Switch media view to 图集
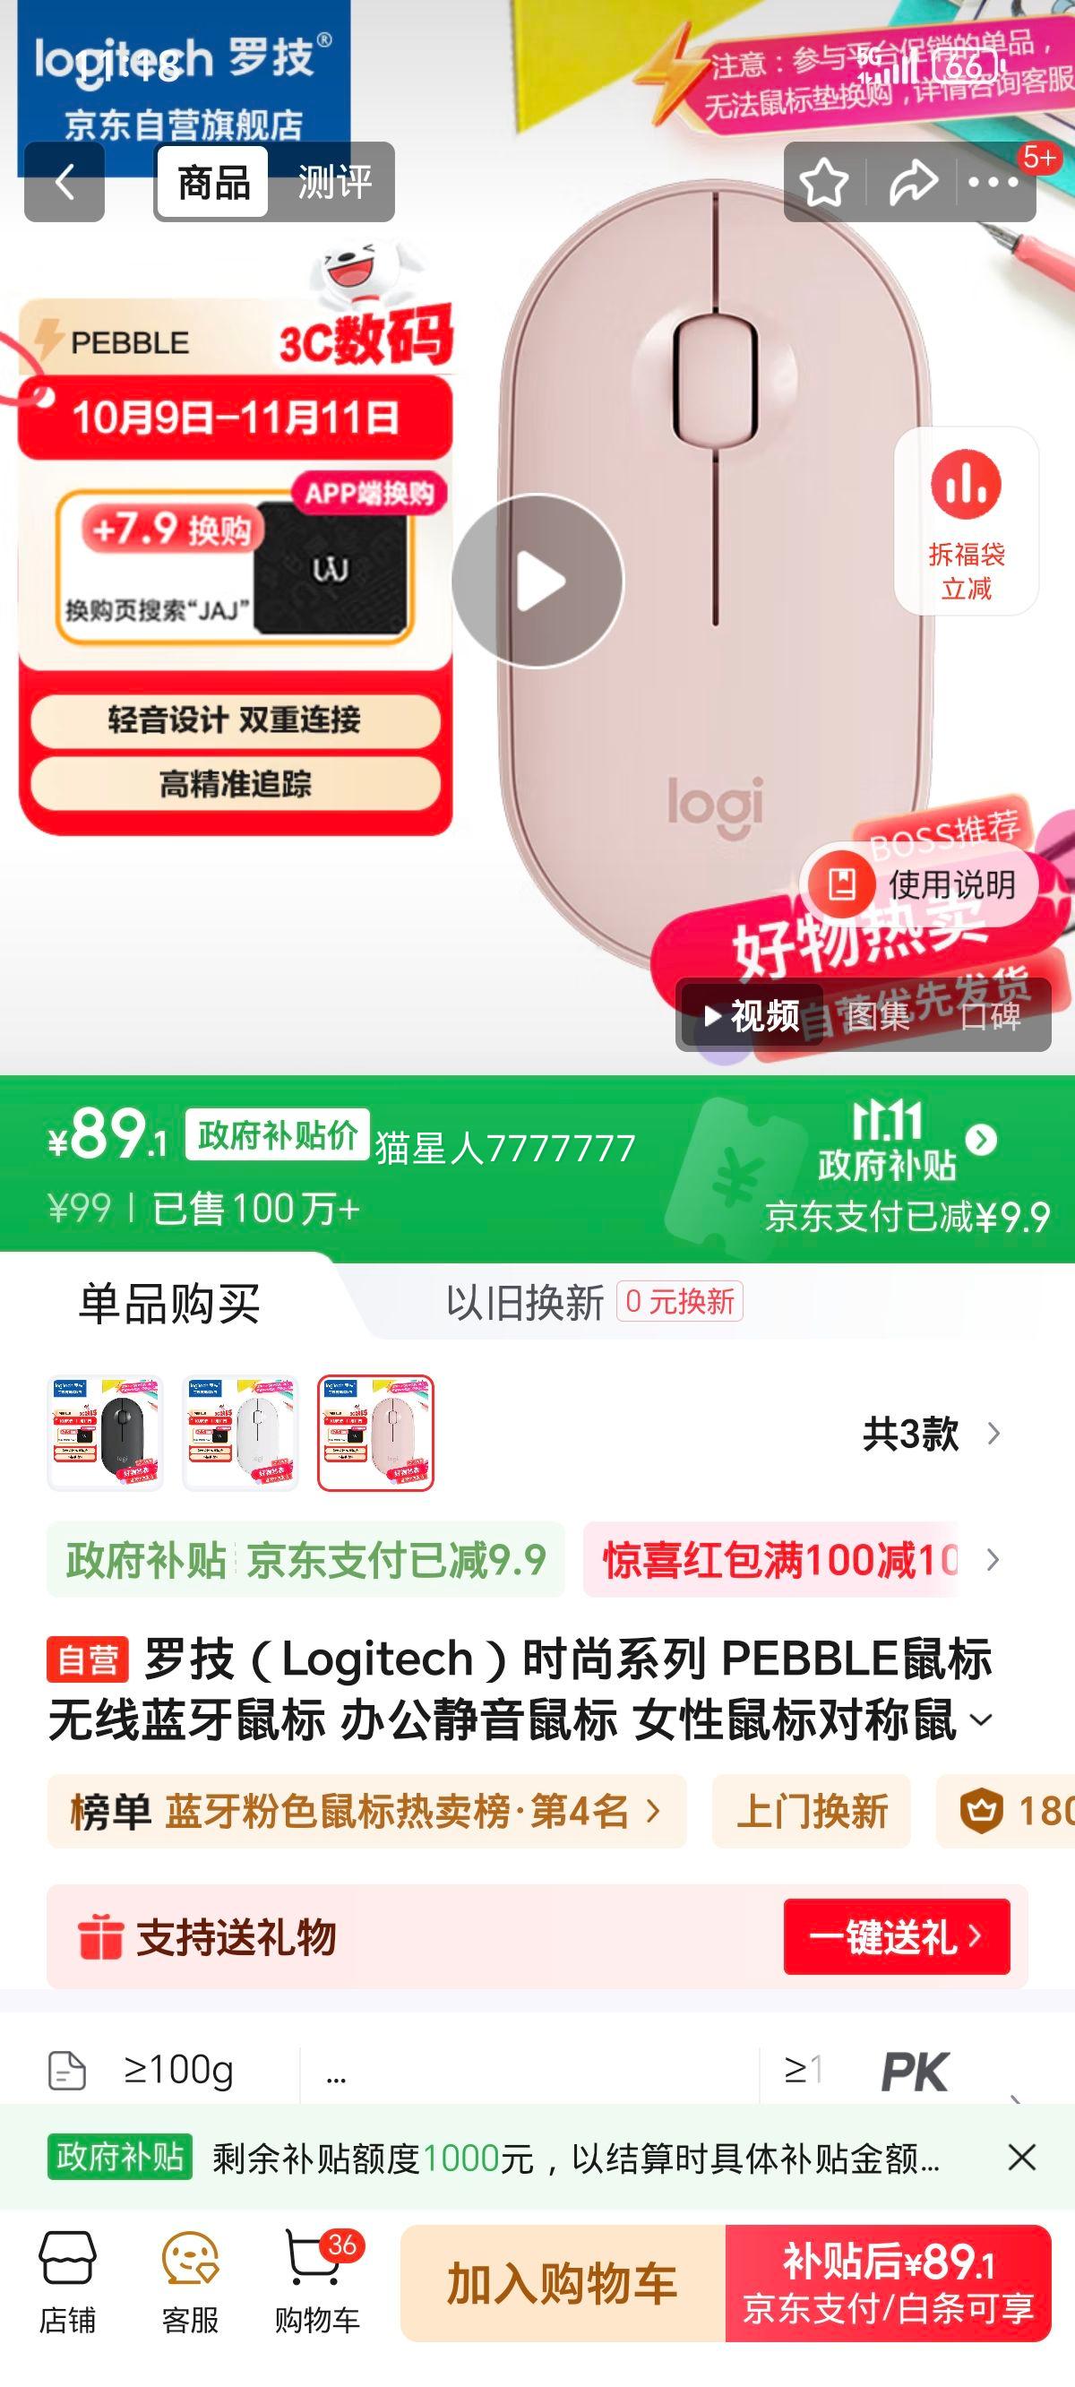The image size is (1075, 2387). tap(878, 1015)
